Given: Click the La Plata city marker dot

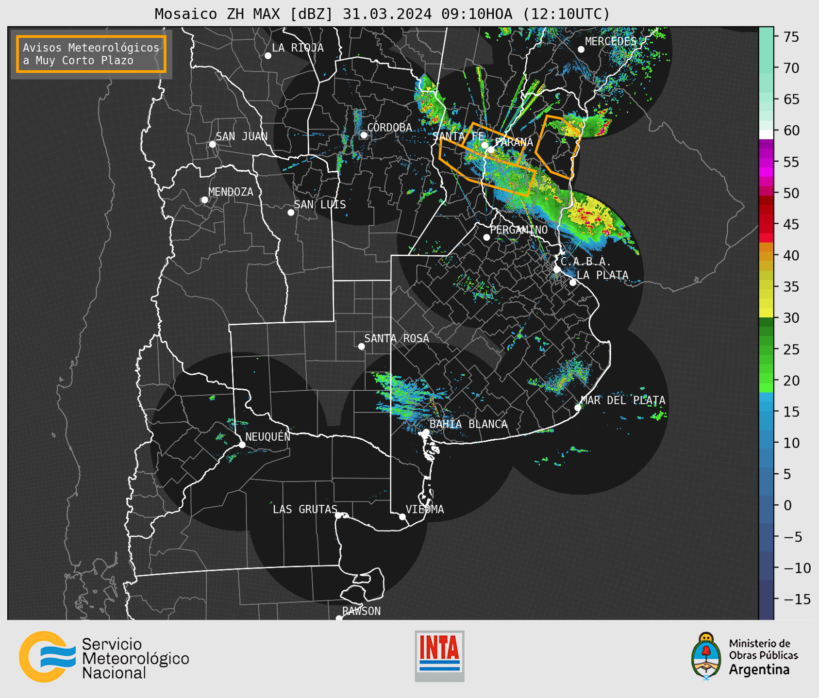Looking at the screenshot, I should [x=573, y=283].
